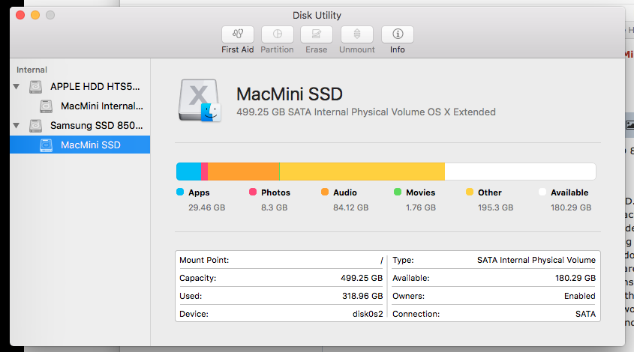
Task: Click the MacMini SSD volume icon in sidebar
Action: click(46, 145)
